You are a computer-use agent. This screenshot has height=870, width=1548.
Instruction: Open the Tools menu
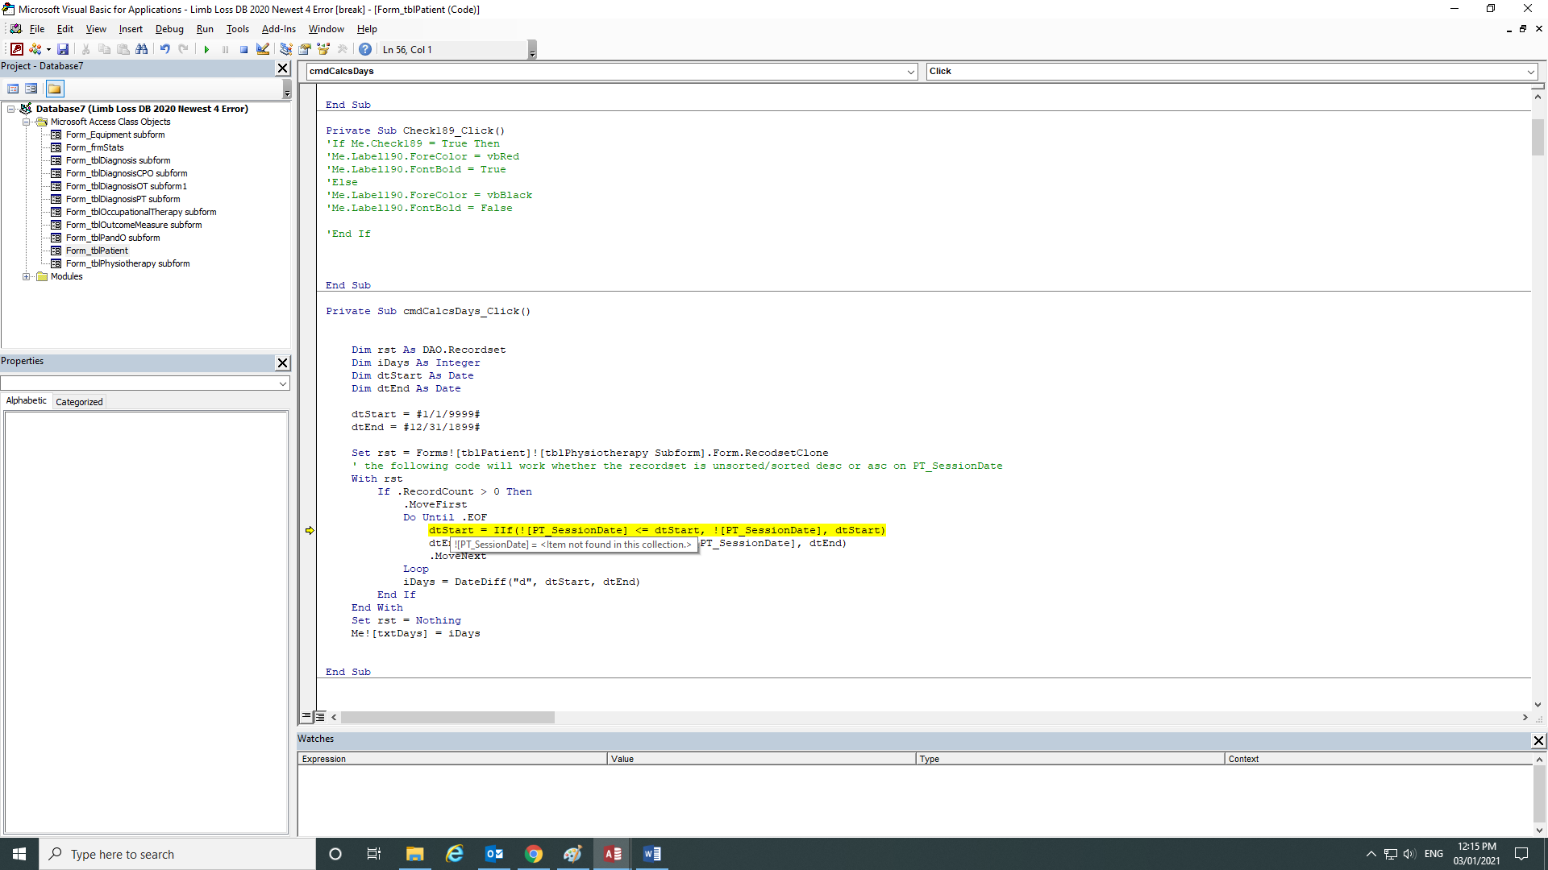[238, 29]
